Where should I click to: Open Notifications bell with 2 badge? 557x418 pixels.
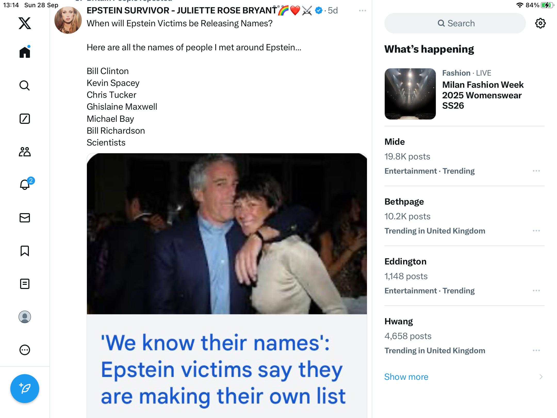click(25, 185)
